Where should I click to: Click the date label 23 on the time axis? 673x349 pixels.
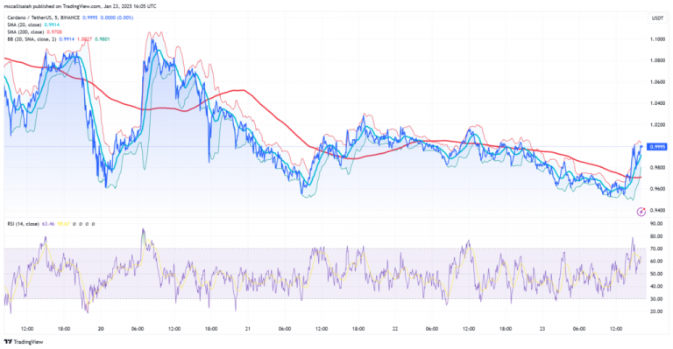tap(542, 329)
